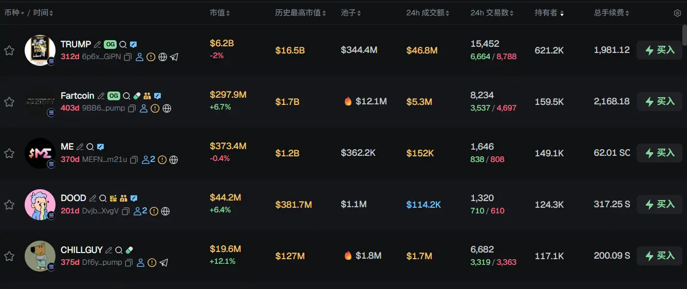This screenshot has height=289, width=687.
Task: Sort by 市值 column
Action: (220, 13)
